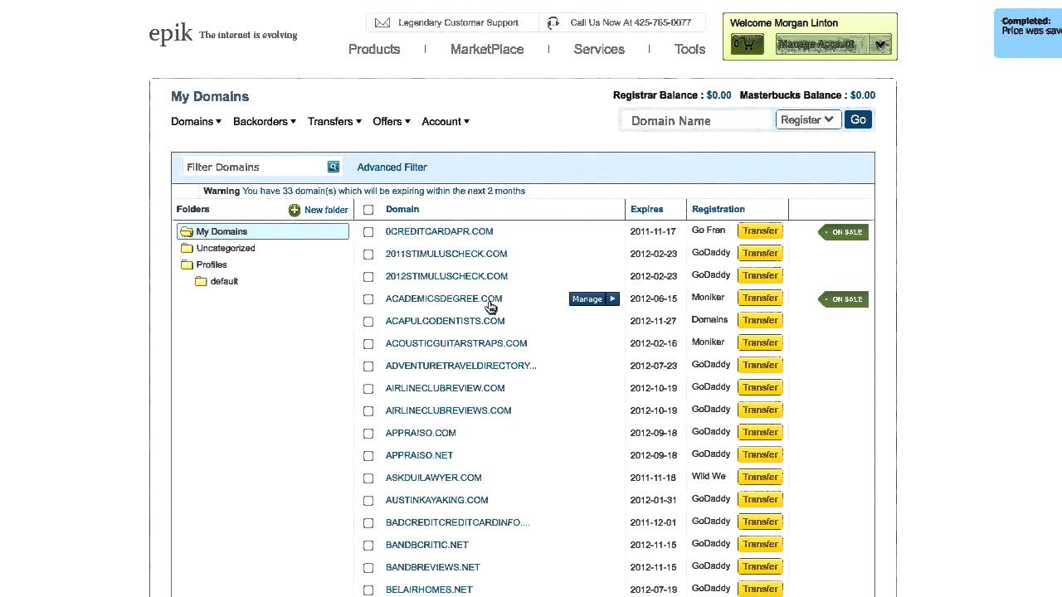The width and height of the screenshot is (1062, 597).
Task: Click the green New folder plus icon
Action: (295, 210)
